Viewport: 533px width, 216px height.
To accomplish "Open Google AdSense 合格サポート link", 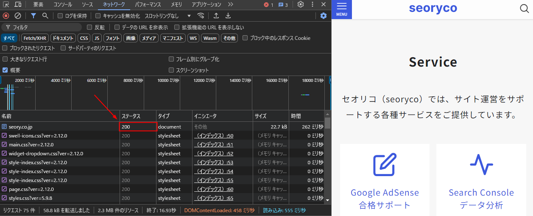I will coord(385,199).
